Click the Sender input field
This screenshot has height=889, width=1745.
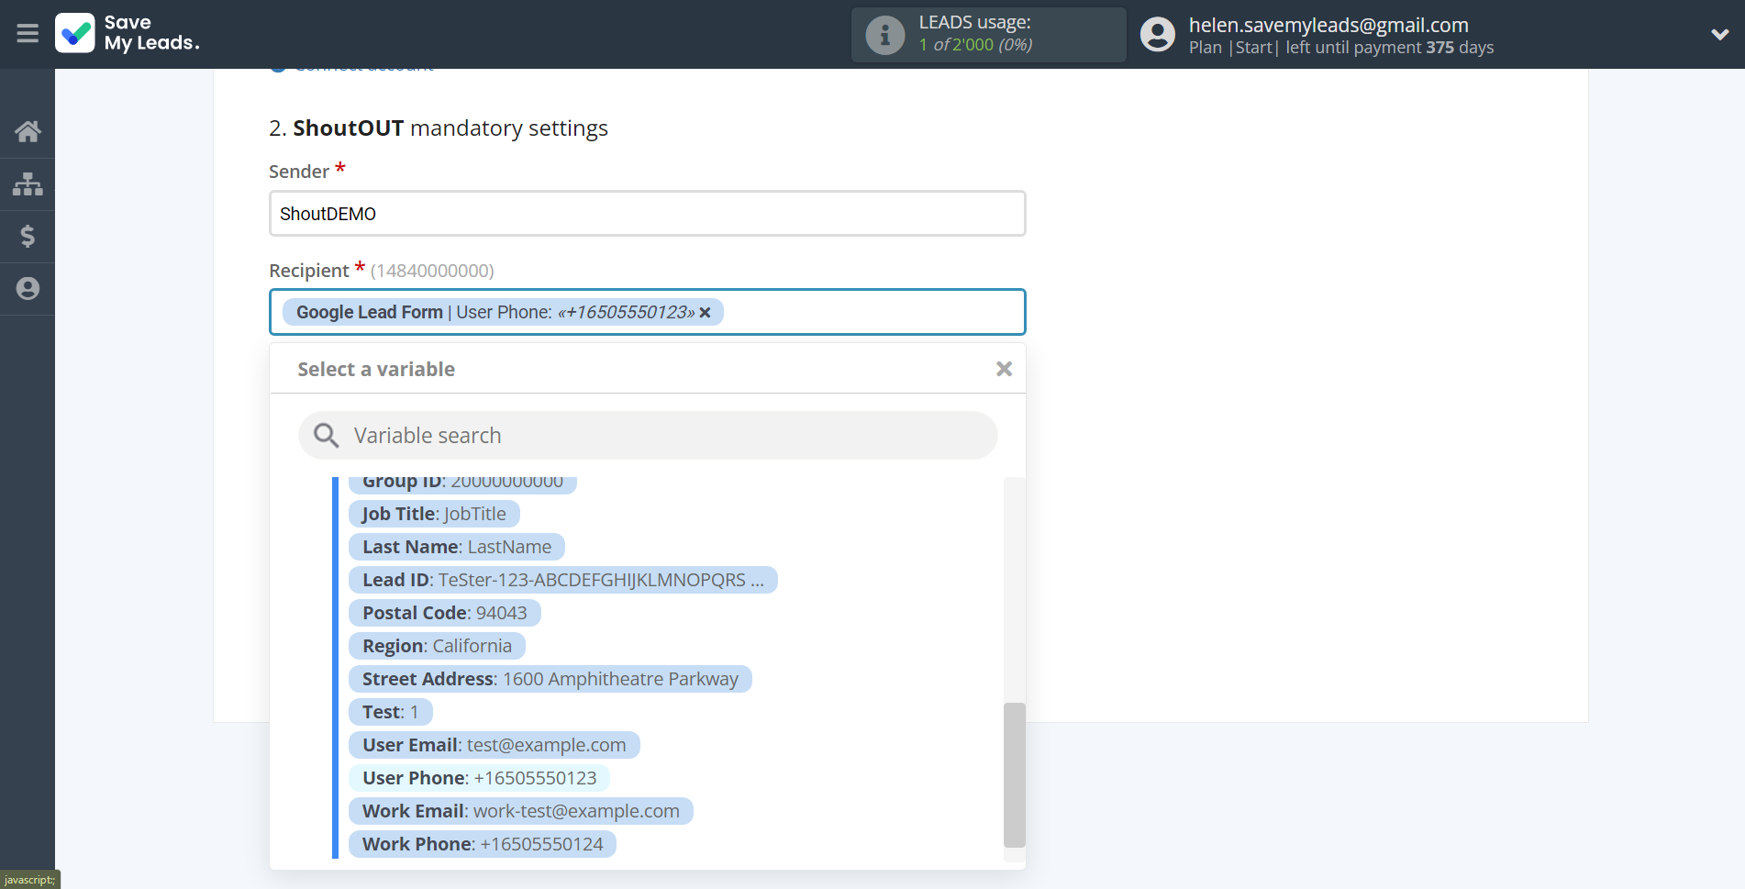point(647,214)
